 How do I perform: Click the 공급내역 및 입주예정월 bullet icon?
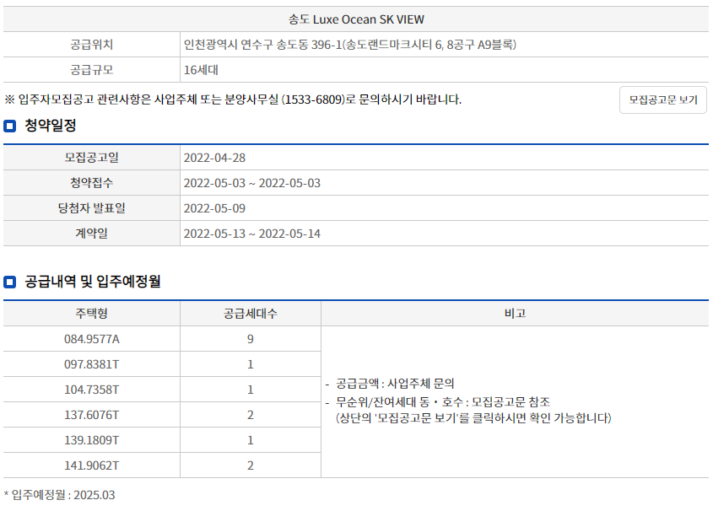9,282
